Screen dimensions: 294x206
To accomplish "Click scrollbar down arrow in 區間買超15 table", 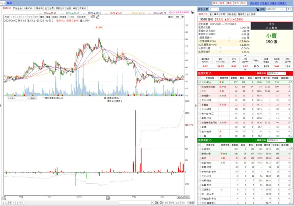I will coord(291,136).
